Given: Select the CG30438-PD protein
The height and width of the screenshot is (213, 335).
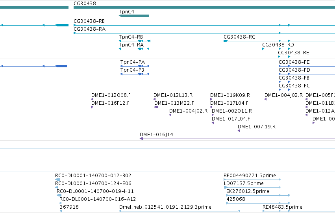Looking at the screenshot, I should tap(307, 74).
